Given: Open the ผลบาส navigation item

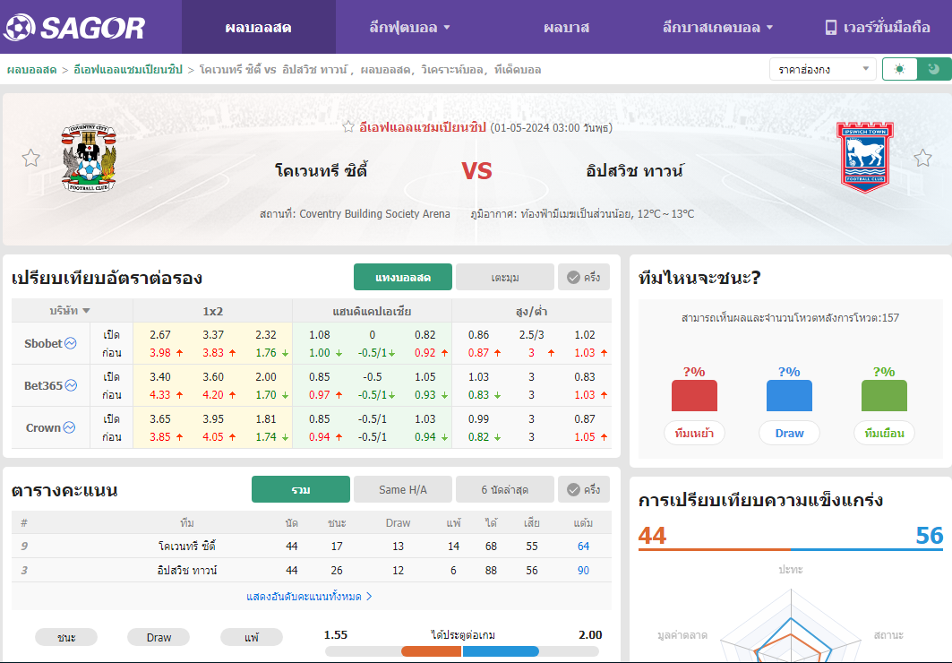Looking at the screenshot, I should (566, 27).
